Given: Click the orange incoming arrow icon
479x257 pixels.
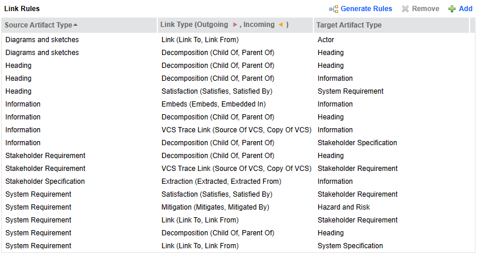Looking at the screenshot, I should tap(281, 25).
